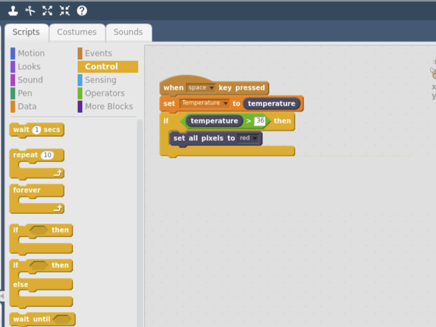The height and width of the screenshot is (327, 436).
Task: Open the Temperature variable dropdown
Action: [x=205, y=103]
